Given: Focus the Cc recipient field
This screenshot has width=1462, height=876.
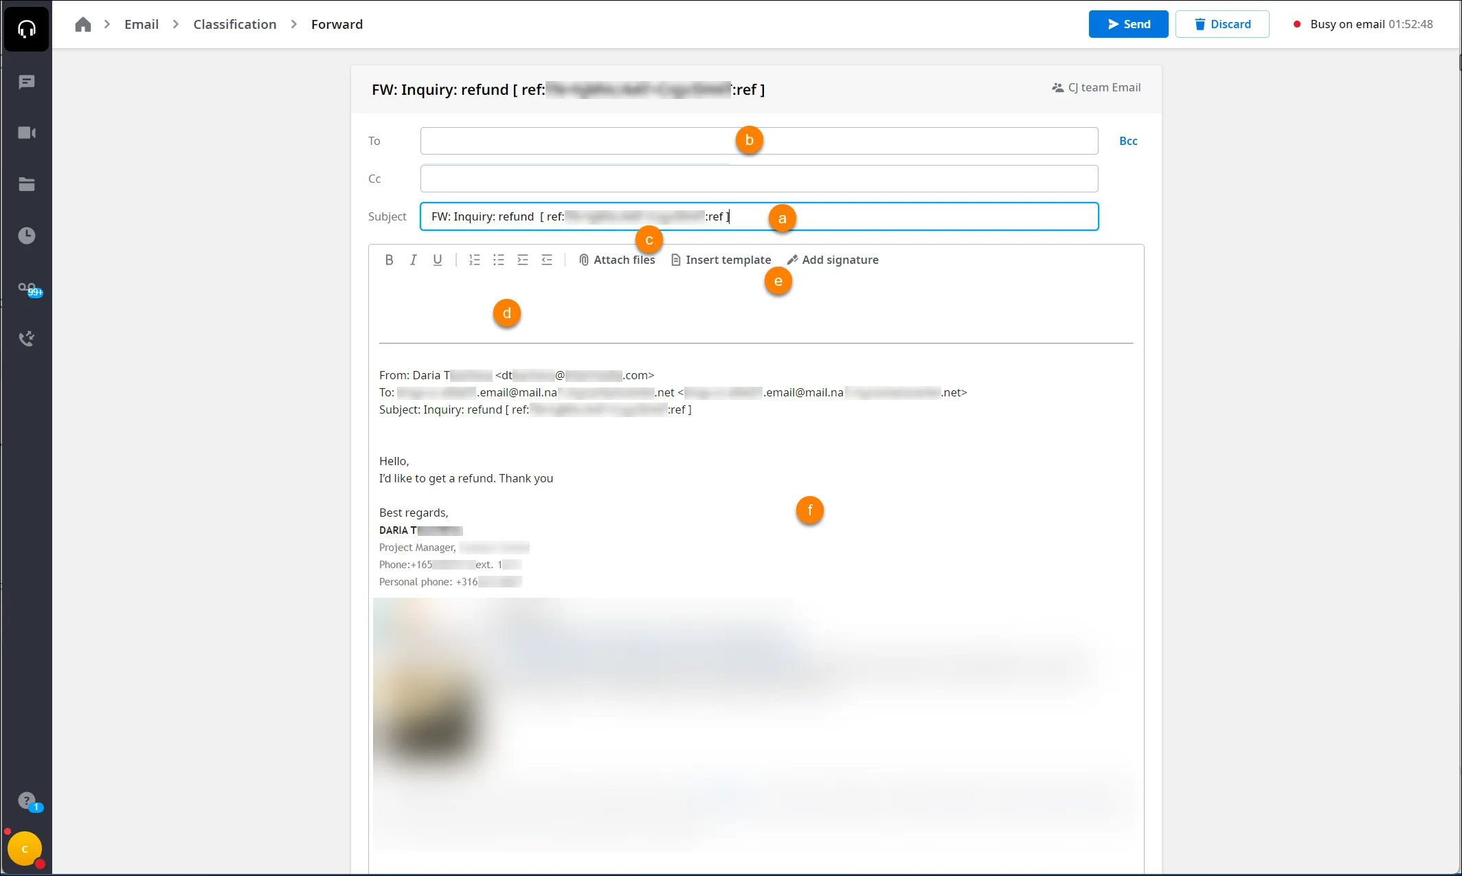Looking at the screenshot, I should (759, 179).
